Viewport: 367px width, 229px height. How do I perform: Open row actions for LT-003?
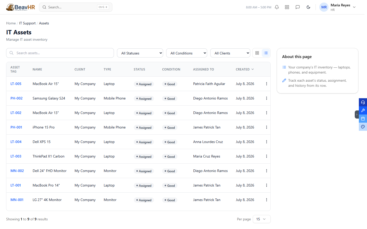[267, 156]
